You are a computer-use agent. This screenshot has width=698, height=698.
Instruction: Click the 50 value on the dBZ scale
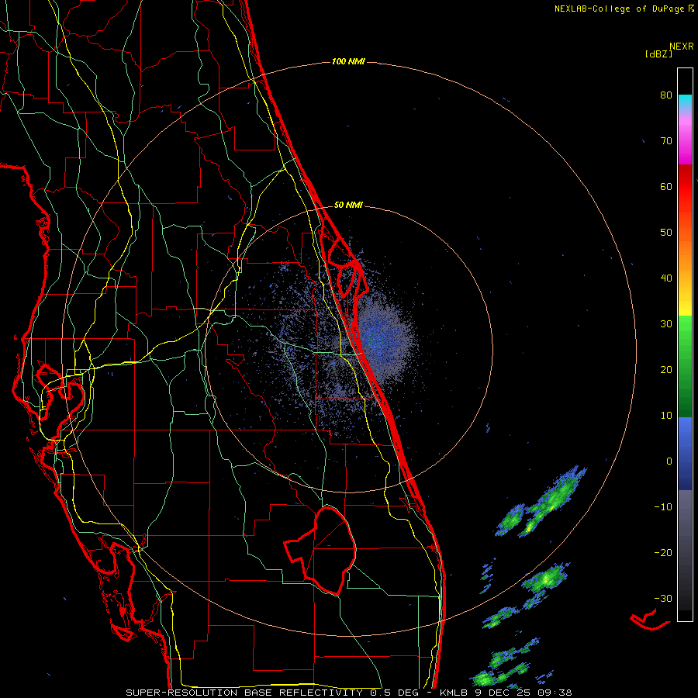(x=666, y=233)
